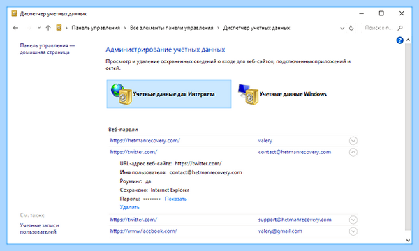Go up one level with up arrow
Screen dimensions: 419x251
tap(48, 28)
